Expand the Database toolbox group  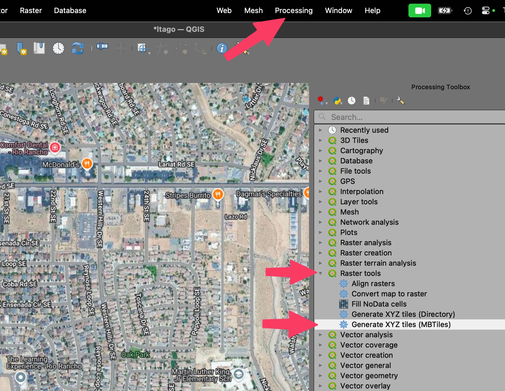click(320, 161)
